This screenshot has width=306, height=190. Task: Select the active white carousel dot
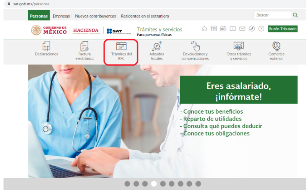click(154, 184)
